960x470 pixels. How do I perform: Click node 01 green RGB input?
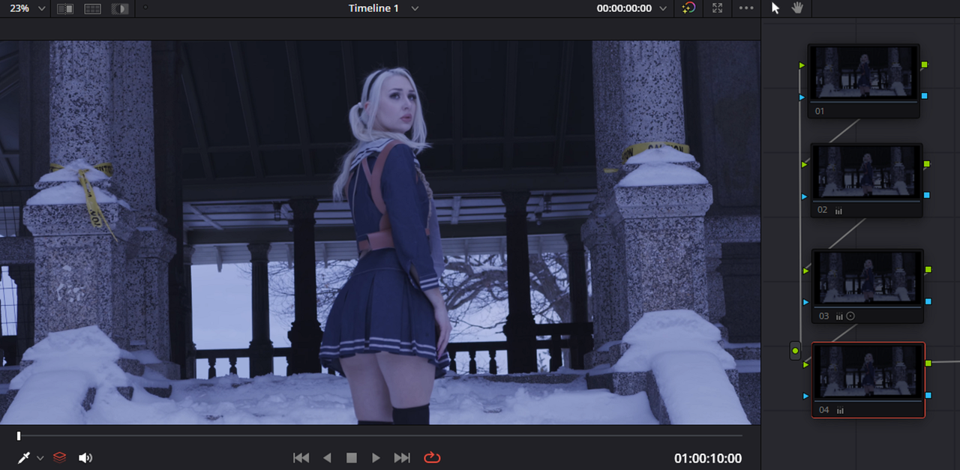coord(802,66)
